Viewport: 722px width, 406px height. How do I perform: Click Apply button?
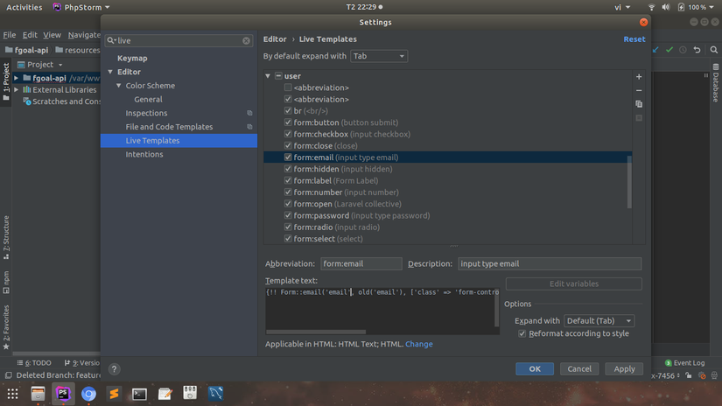pyautogui.click(x=624, y=368)
